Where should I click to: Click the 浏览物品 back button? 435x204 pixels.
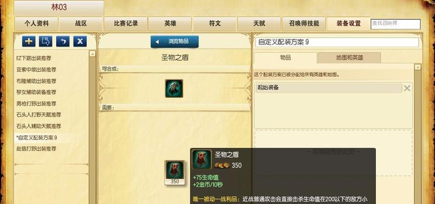(x=175, y=42)
